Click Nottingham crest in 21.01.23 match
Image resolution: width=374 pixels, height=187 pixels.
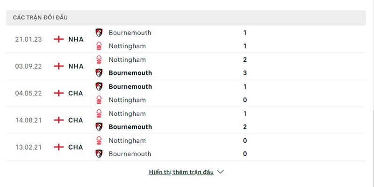coord(99,46)
